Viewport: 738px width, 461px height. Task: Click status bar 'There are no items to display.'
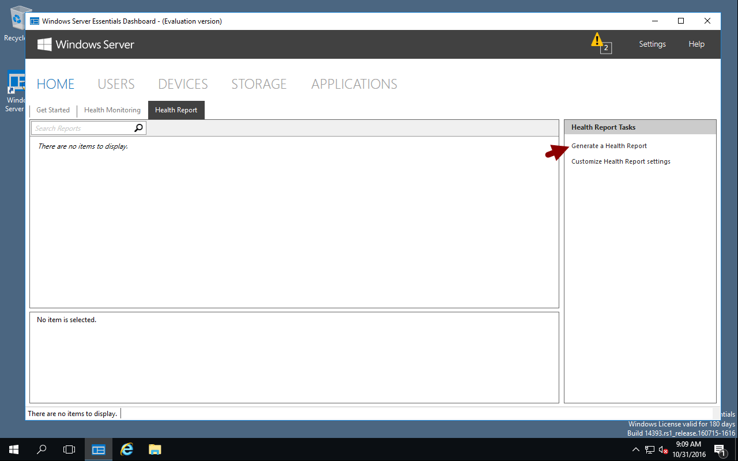(x=73, y=414)
